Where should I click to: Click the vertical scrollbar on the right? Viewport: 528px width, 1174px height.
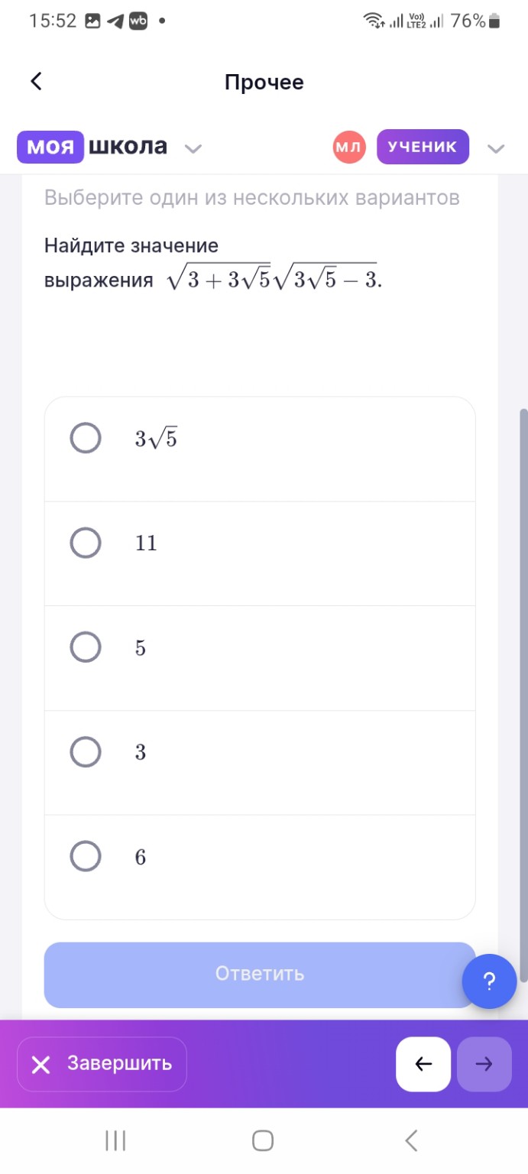tap(523, 688)
